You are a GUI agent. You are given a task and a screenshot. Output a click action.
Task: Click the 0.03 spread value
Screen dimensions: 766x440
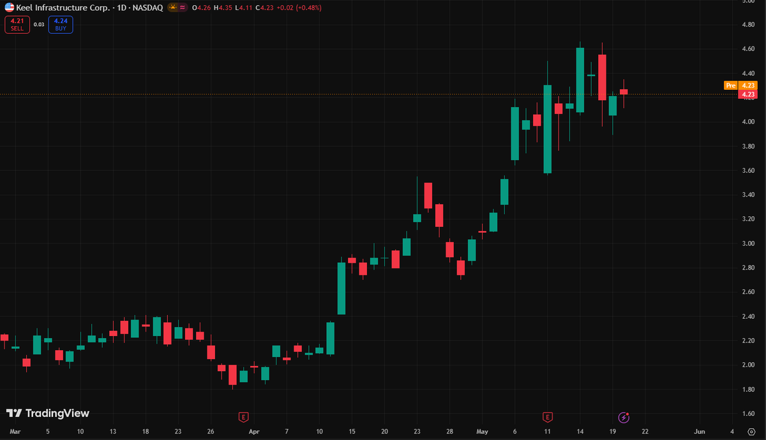pyautogui.click(x=39, y=24)
